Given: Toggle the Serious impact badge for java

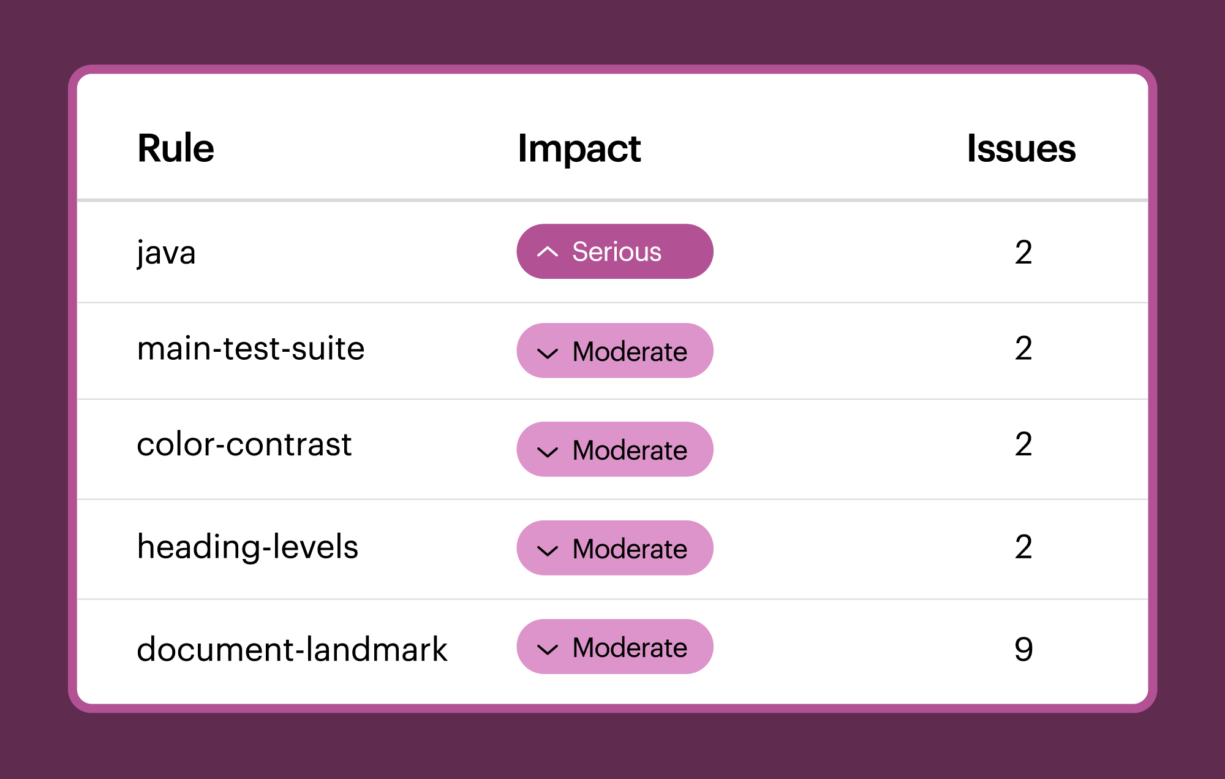Looking at the screenshot, I should (614, 251).
